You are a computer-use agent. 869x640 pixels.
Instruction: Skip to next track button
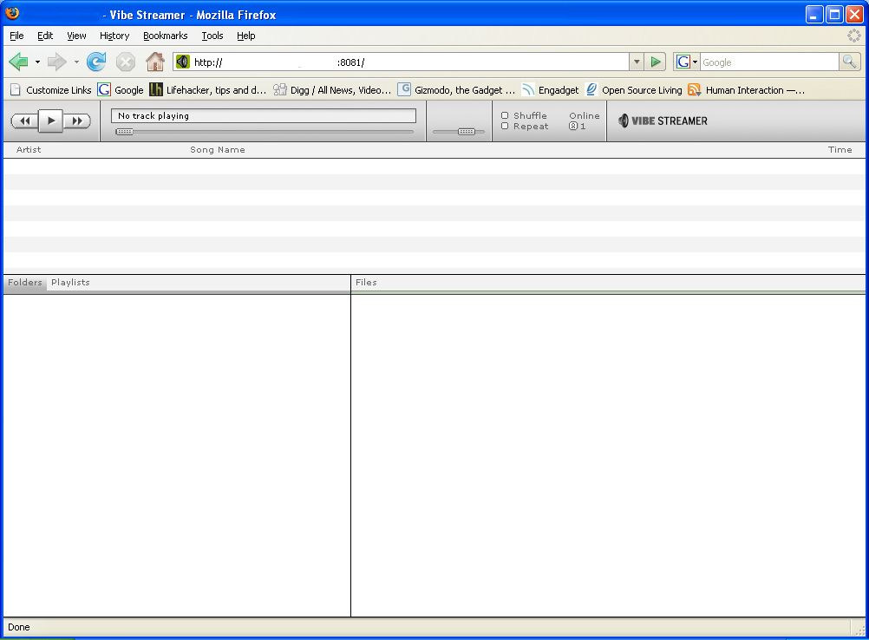click(77, 121)
